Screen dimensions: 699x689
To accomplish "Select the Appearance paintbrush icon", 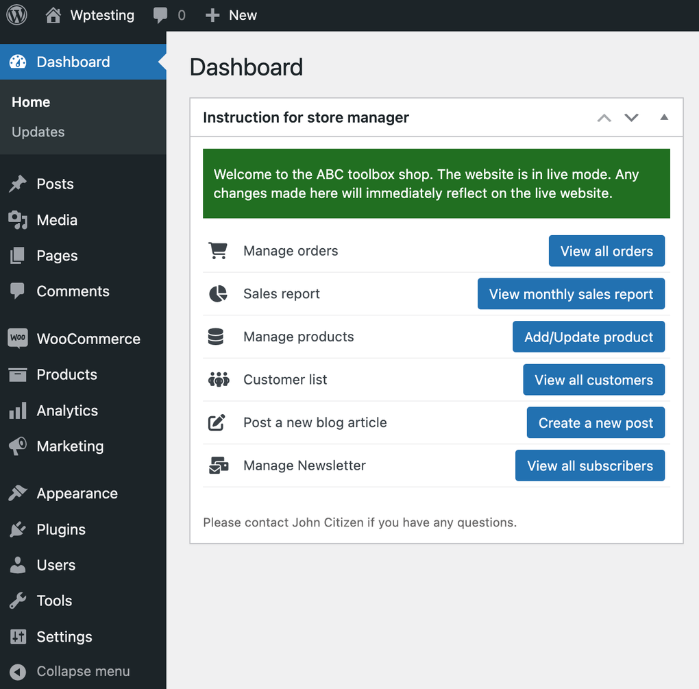I will tap(17, 493).
